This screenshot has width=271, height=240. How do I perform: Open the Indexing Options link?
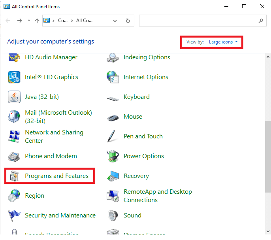click(x=147, y=57)
